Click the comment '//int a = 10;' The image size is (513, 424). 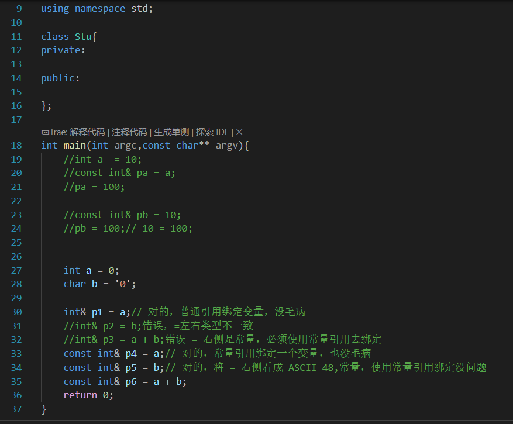pyautogui.click(x=102, y=160)
